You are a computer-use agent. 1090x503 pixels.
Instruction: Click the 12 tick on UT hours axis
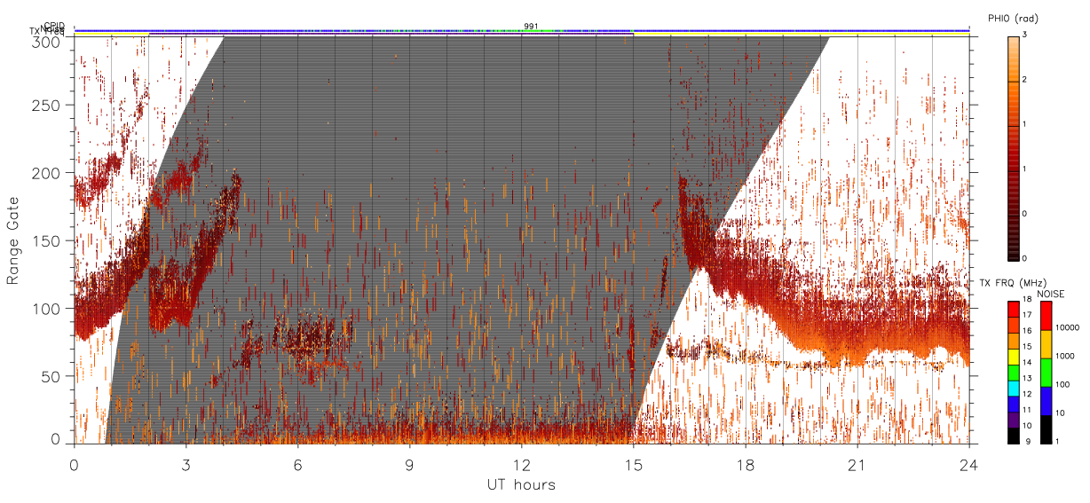click(x=522, y=464)
